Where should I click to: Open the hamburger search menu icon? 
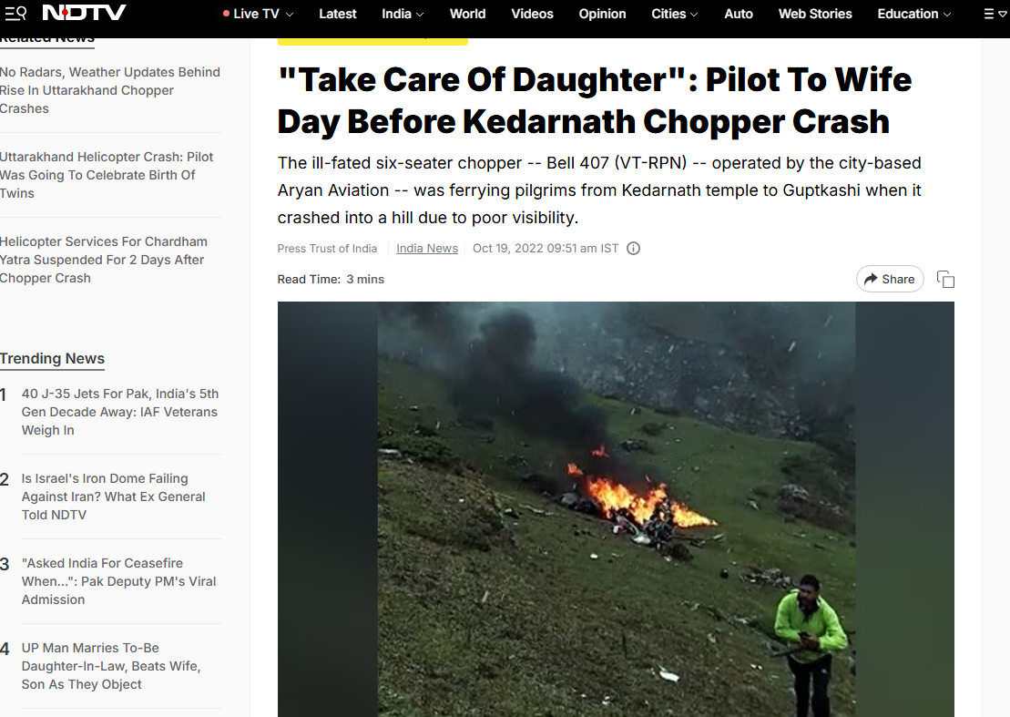[15, 13]
